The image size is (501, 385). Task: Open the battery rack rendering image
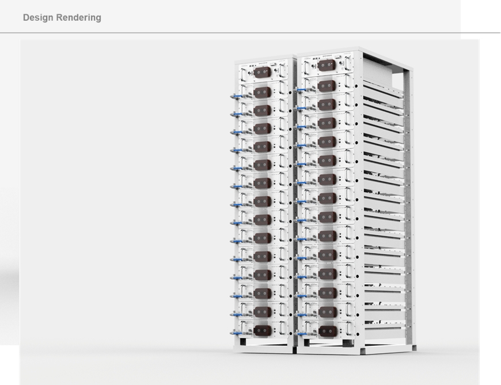249,212
